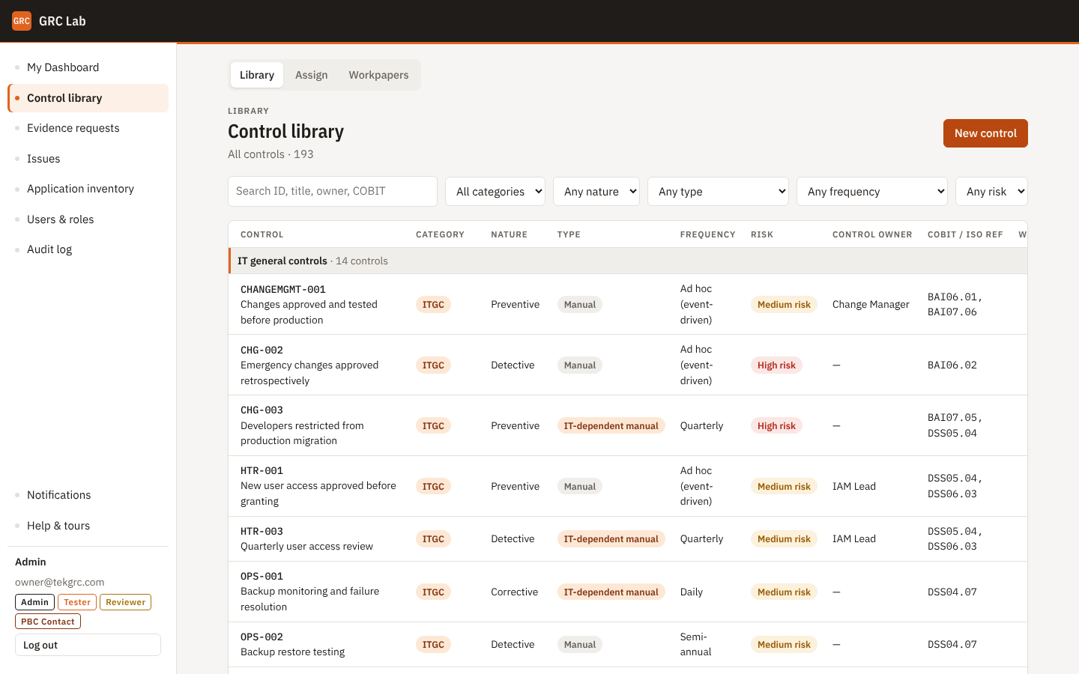Click the Risk column header
This screenshot has width=1079, height=674.
coord(762,234)
